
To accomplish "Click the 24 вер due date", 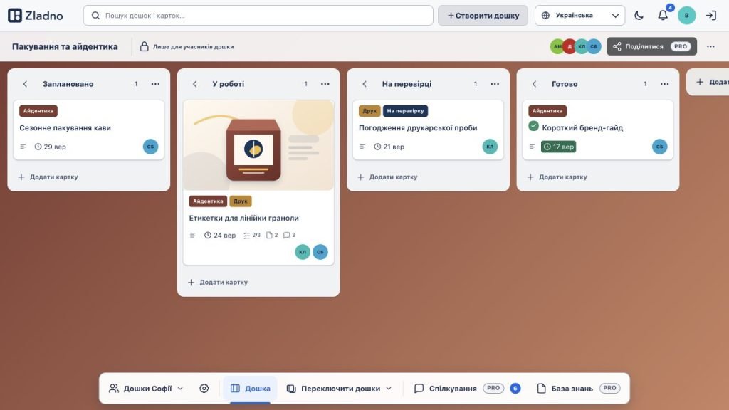I will [220, 235].
